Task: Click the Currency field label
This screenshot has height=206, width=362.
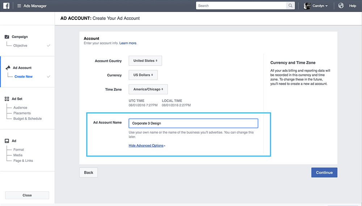Action: pos(114,75)
